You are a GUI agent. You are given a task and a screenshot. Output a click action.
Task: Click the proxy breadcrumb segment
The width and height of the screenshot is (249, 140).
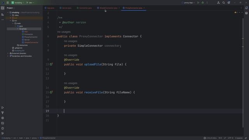tap(34, 138)
